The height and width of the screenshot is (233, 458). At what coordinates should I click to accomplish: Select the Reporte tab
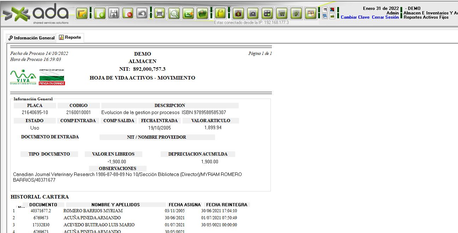pyautogui.click(x=70, y=37)
